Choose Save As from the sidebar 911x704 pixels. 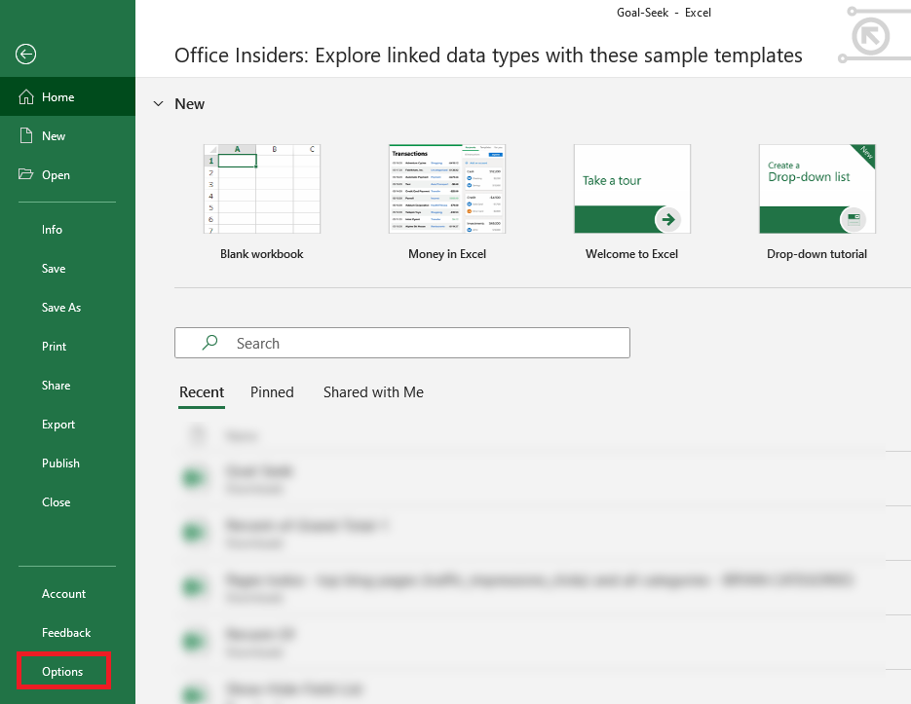(x=67, y=308)
